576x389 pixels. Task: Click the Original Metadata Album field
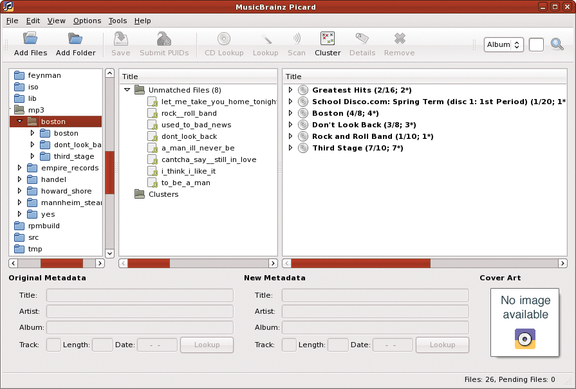140,328
